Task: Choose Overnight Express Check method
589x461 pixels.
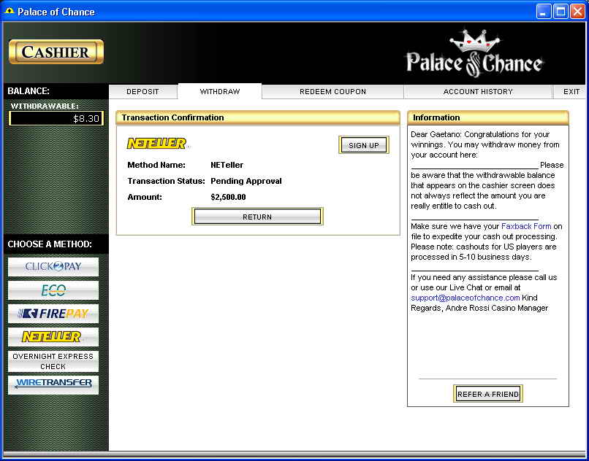Action: click(x=53, y=361)
